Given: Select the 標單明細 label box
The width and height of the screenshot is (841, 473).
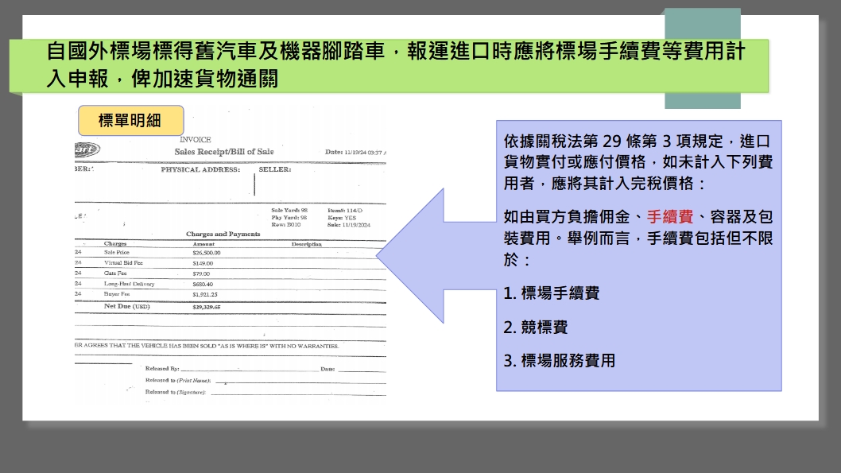Looking at the screenshot, I should 130,121.
